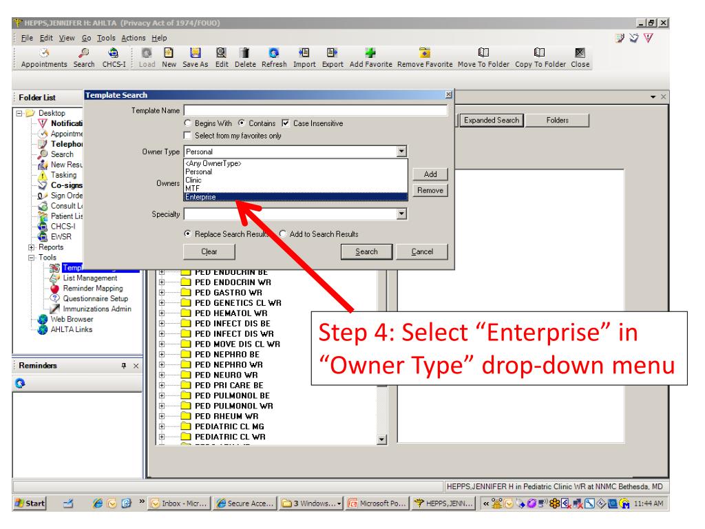
Task: Expand the Reports tree node
Action: tap(31, 247)
